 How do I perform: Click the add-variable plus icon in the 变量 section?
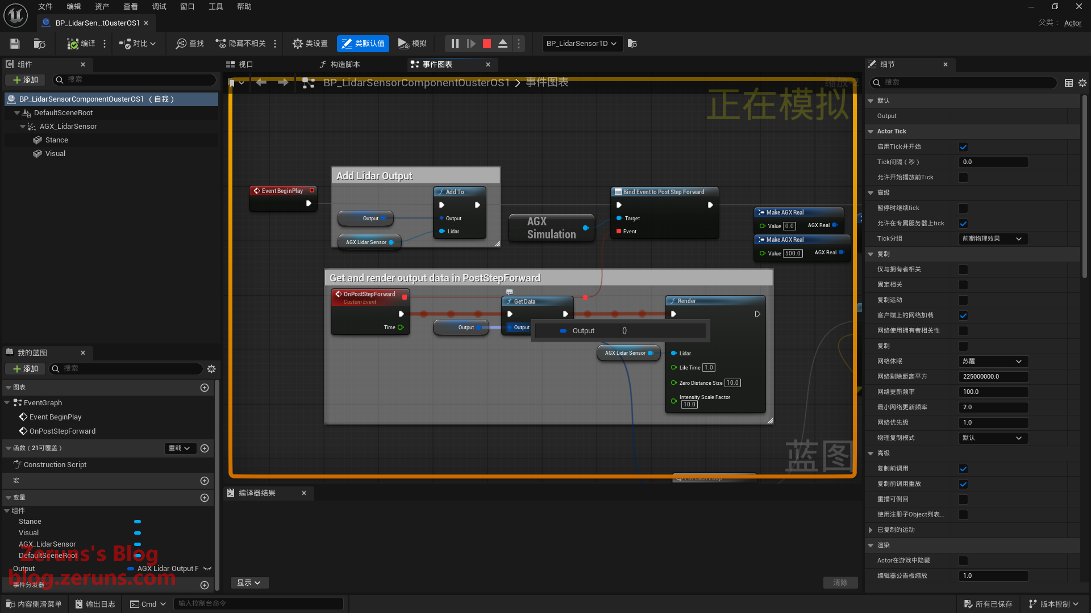tap(205, 498)
